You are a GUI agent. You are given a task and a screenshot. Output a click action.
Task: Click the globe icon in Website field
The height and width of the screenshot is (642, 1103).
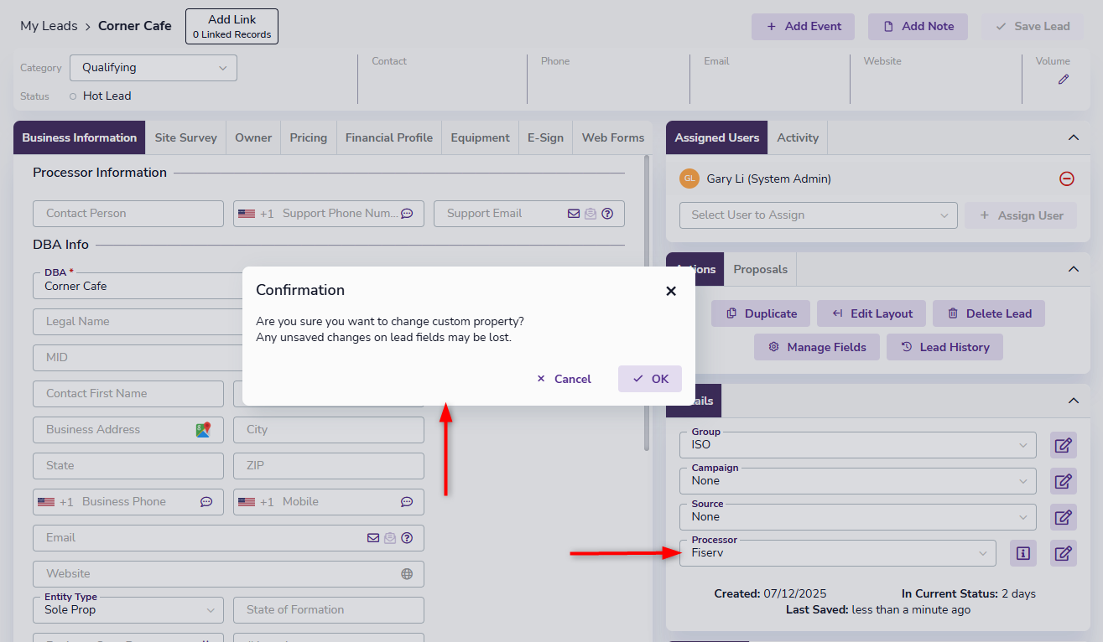pos(407,574)
